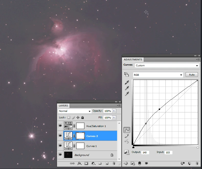The height and width of the screenshot is (169, 202).
Task: Open the Curves preset dropdown showing Custom
Action: pyautogui.click(x=167, y=66)
